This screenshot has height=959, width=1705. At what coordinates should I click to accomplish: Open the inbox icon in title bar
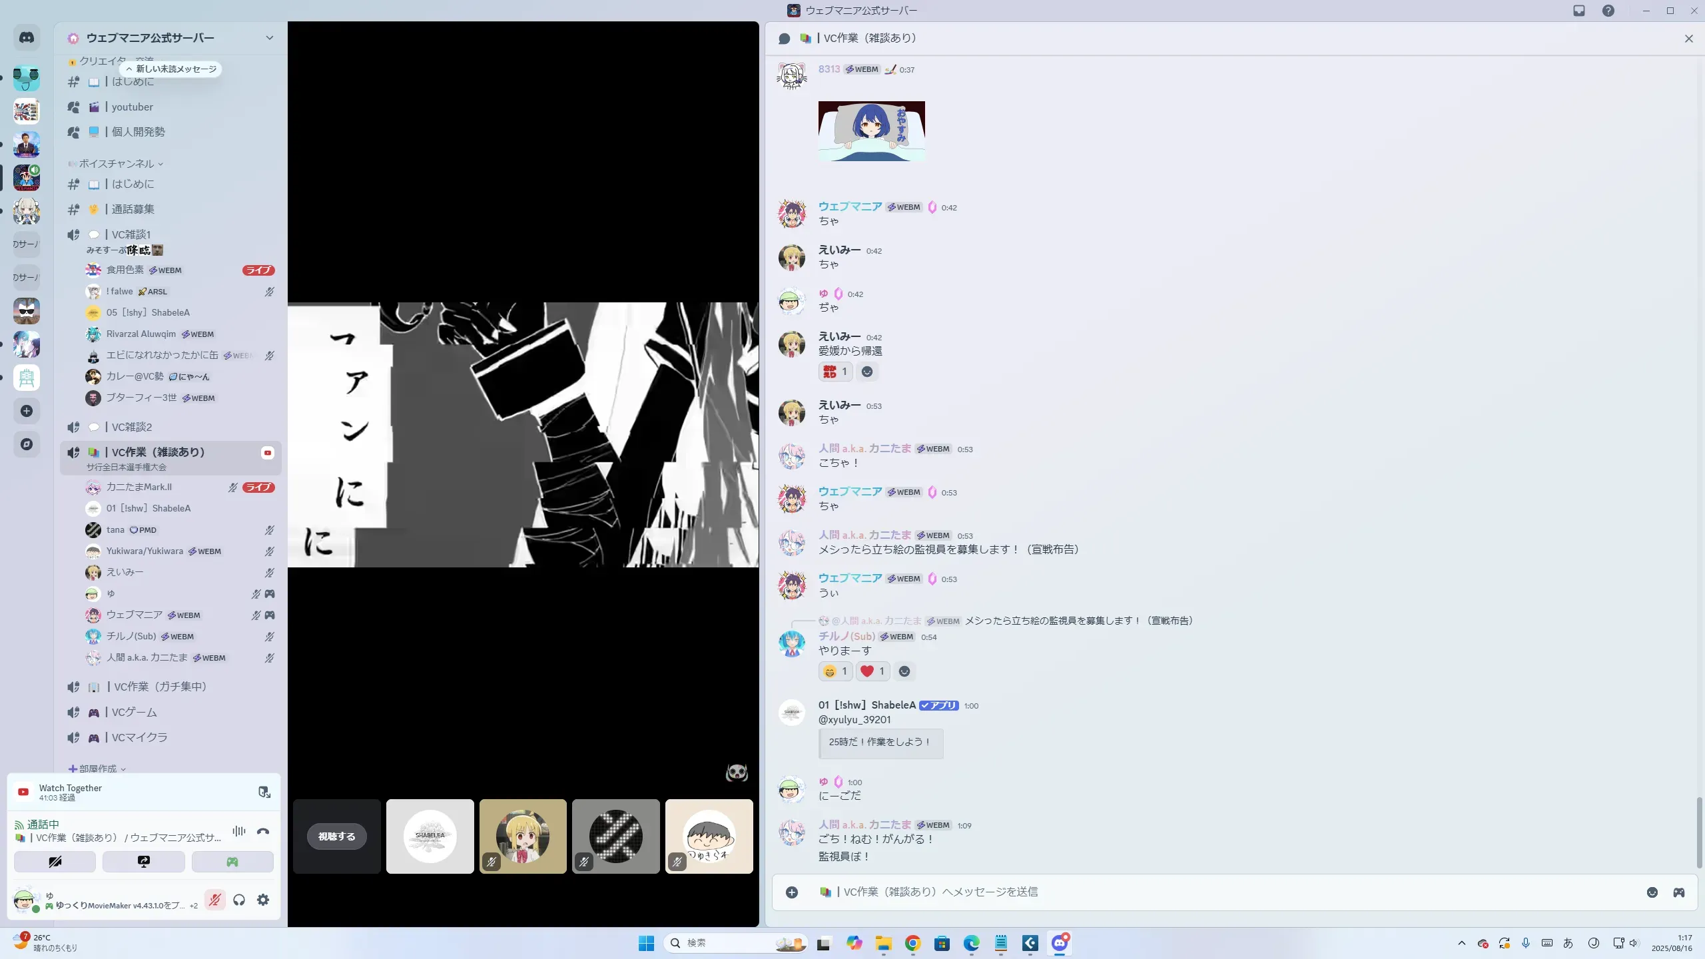pos(1579,11)
